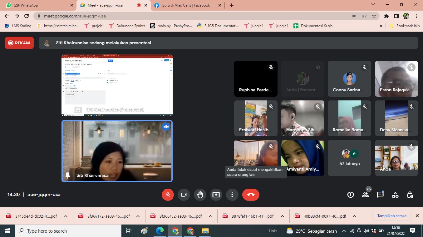Viewport: 423px width, 237px height.
Task: Start presenting your screen now
Action: click(x=216, y=195)
